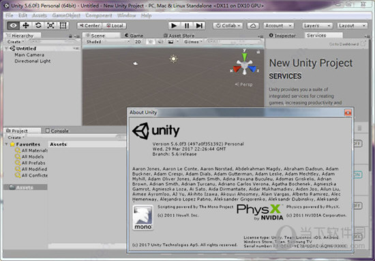The image size is (375, 261).
Task: Click the red X axis cone
Action: (x=237, y=69)
